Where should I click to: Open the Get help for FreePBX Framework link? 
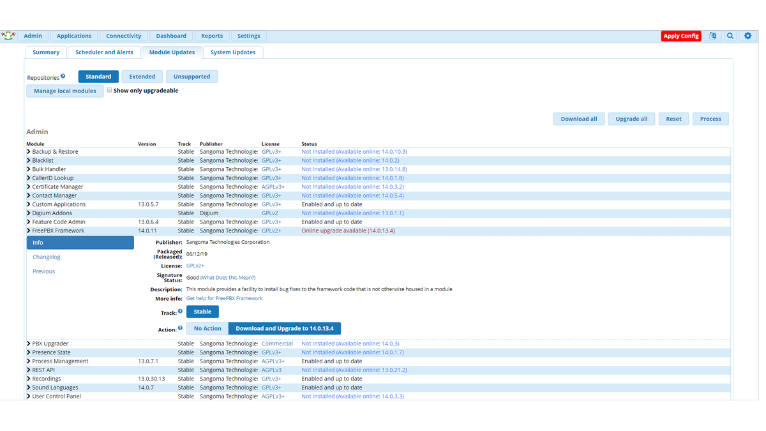tap(223, 298)
